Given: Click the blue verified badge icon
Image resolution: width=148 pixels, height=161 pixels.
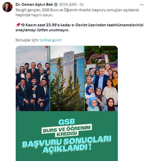Looking at the screenshot, I should pos(56,5).
